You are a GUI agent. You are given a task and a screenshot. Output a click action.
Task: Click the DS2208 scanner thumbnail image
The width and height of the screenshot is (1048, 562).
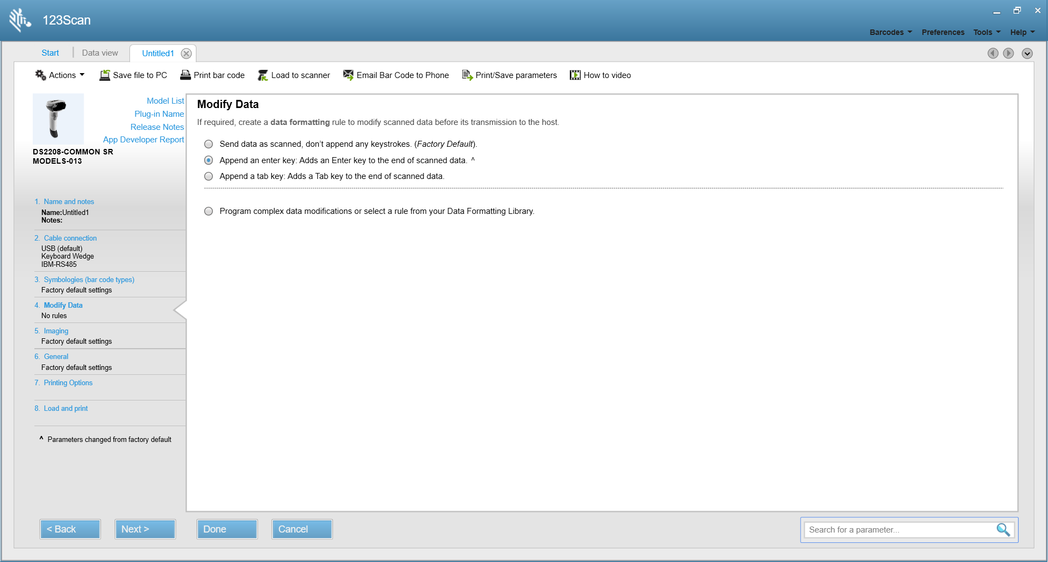point(58,118)
